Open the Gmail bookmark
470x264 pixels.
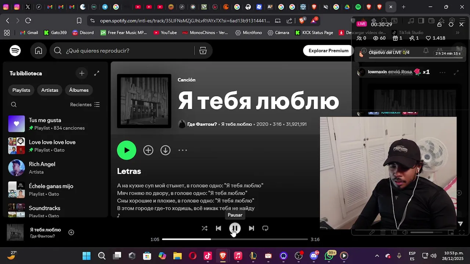pyautogui.click(x=29, y=33)
